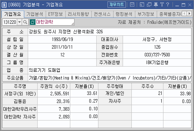Open the 부가정보 tab

pyautogui.click(x=146, y=14)
